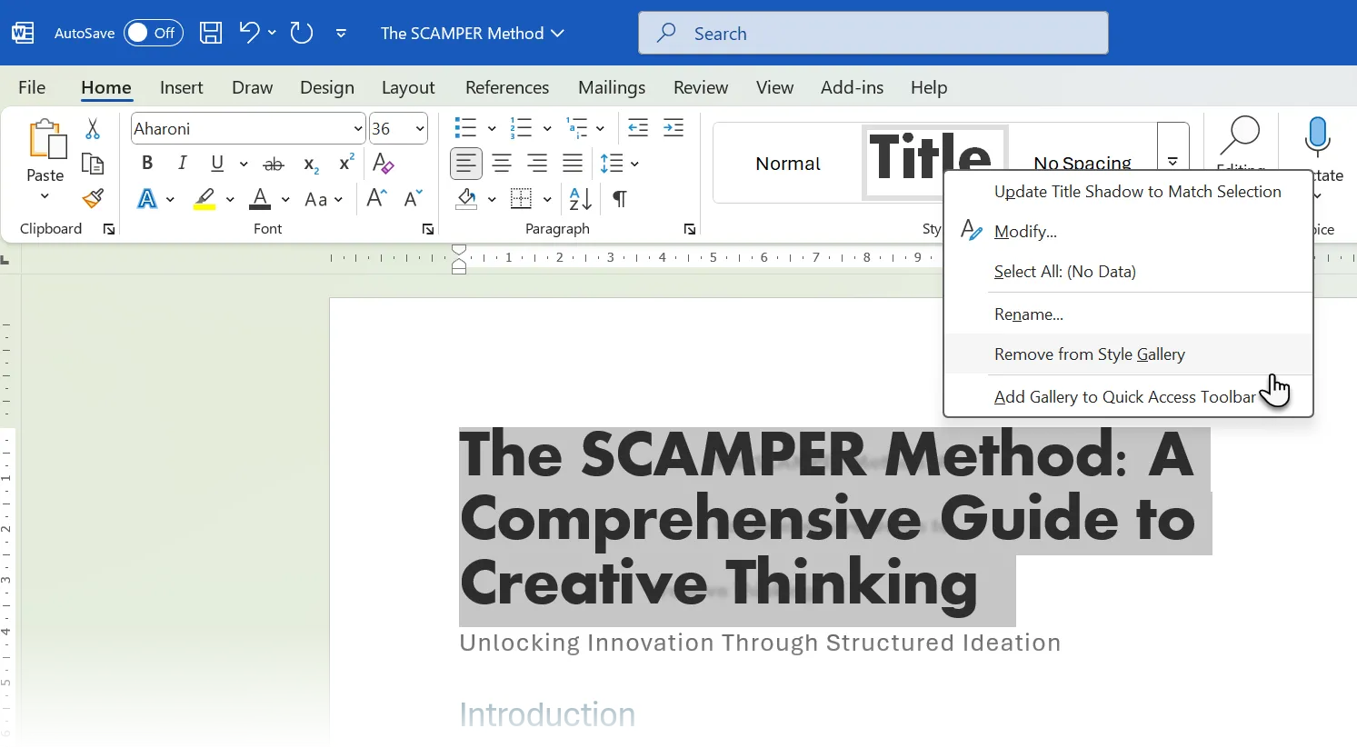Shrink font size button
1357x748 pixels.
click(413, 198)
